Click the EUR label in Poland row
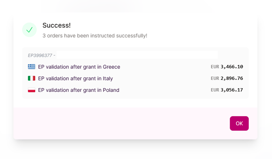272x159 pixels. point(215,90)
